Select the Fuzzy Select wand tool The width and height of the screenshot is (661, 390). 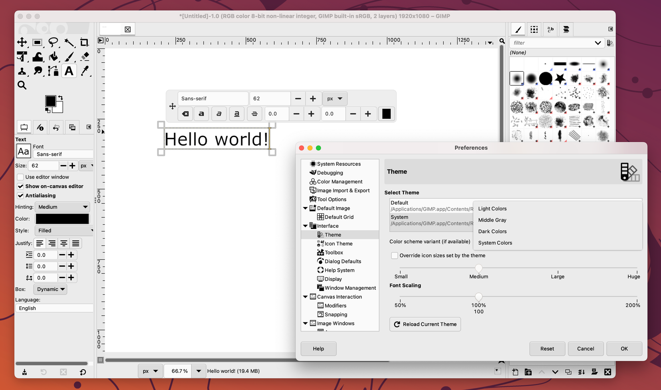pyautogui.click(x=69, y=42)
